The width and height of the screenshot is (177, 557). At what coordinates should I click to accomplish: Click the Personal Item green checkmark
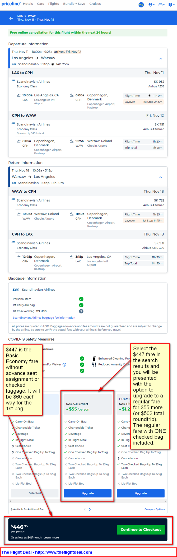click(x=81, y=299)
